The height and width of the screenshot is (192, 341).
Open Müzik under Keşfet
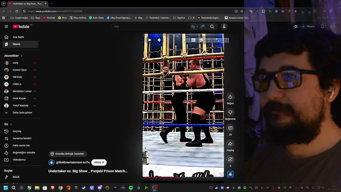coord(20,177)
